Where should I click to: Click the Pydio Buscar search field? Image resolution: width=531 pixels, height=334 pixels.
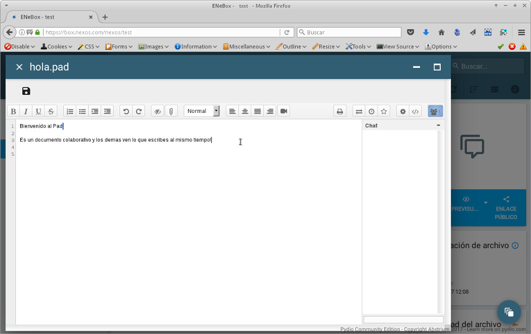[x=488, y=66]
